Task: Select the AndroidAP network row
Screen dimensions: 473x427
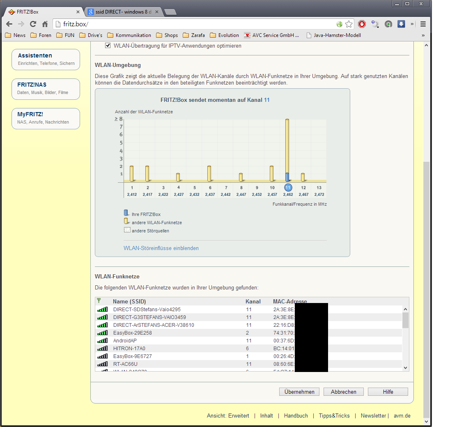Action: tap(249, 341)
